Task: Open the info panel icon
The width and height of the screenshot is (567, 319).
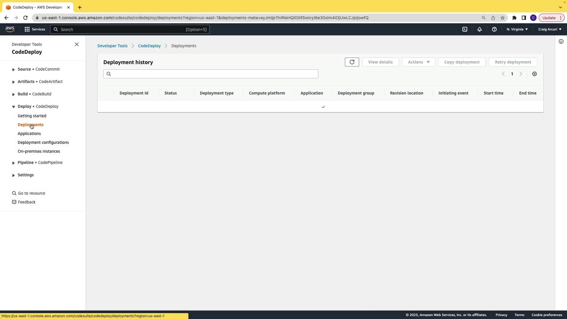Action: point(561,41)
